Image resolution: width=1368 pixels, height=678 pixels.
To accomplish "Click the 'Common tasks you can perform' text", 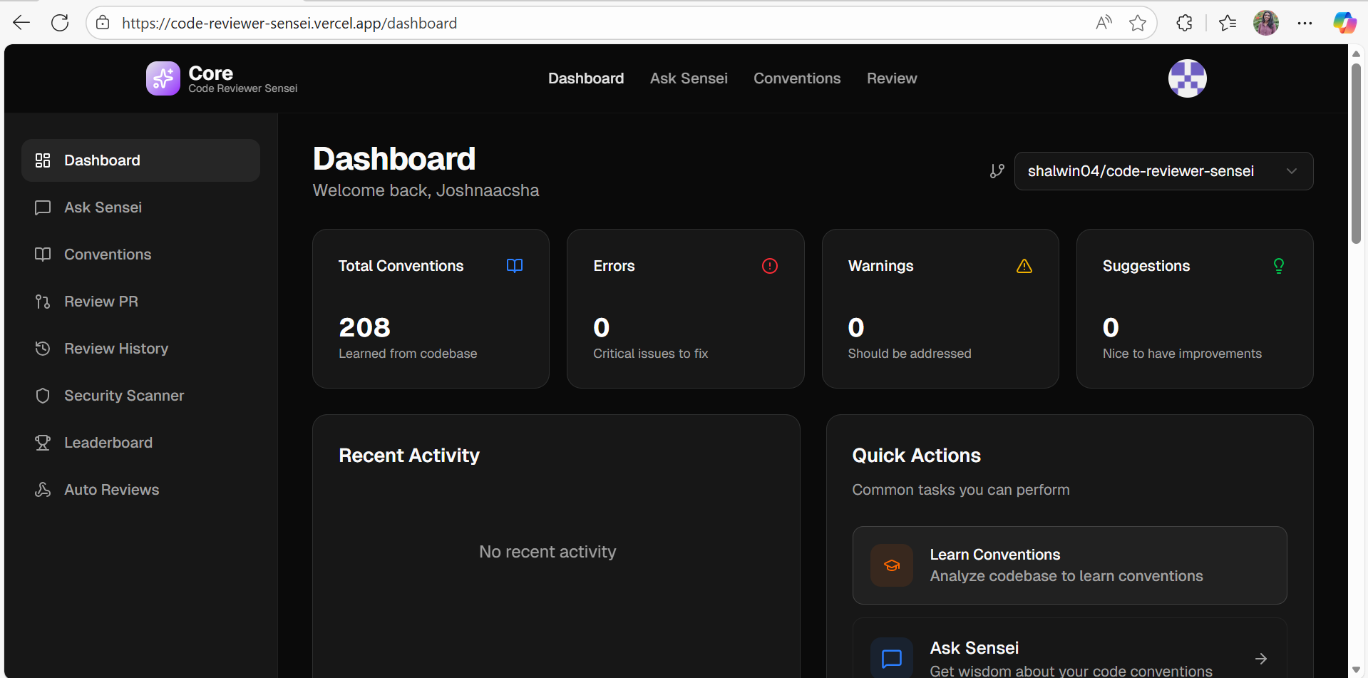I will (960, 490).
